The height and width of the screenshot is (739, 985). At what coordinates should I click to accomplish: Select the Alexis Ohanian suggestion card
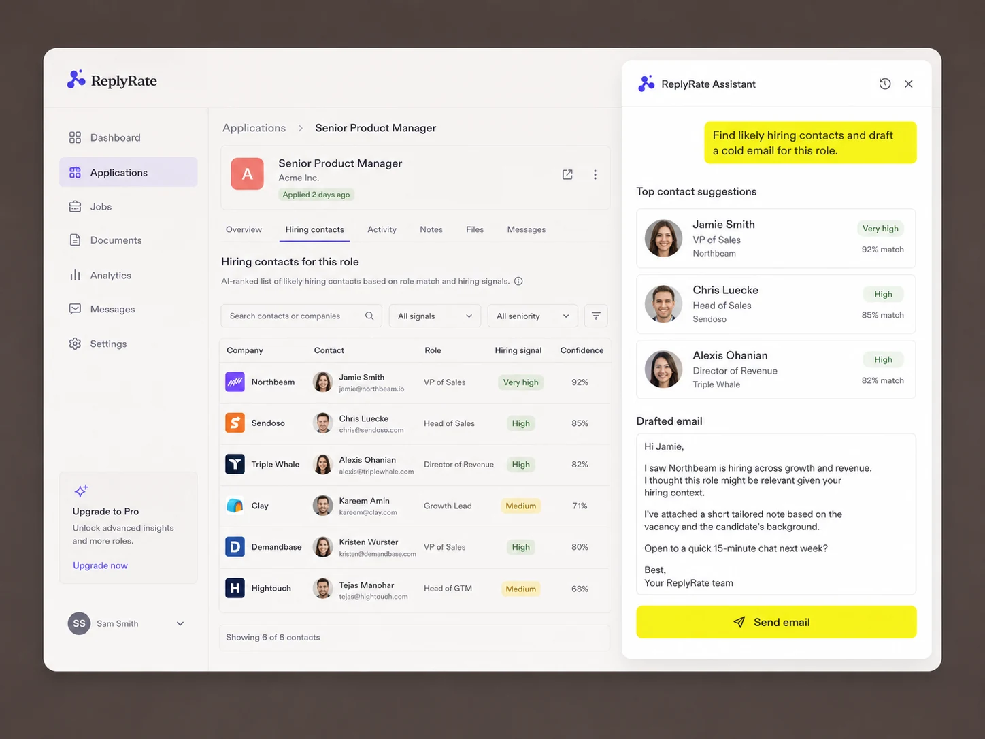point(776,369)
